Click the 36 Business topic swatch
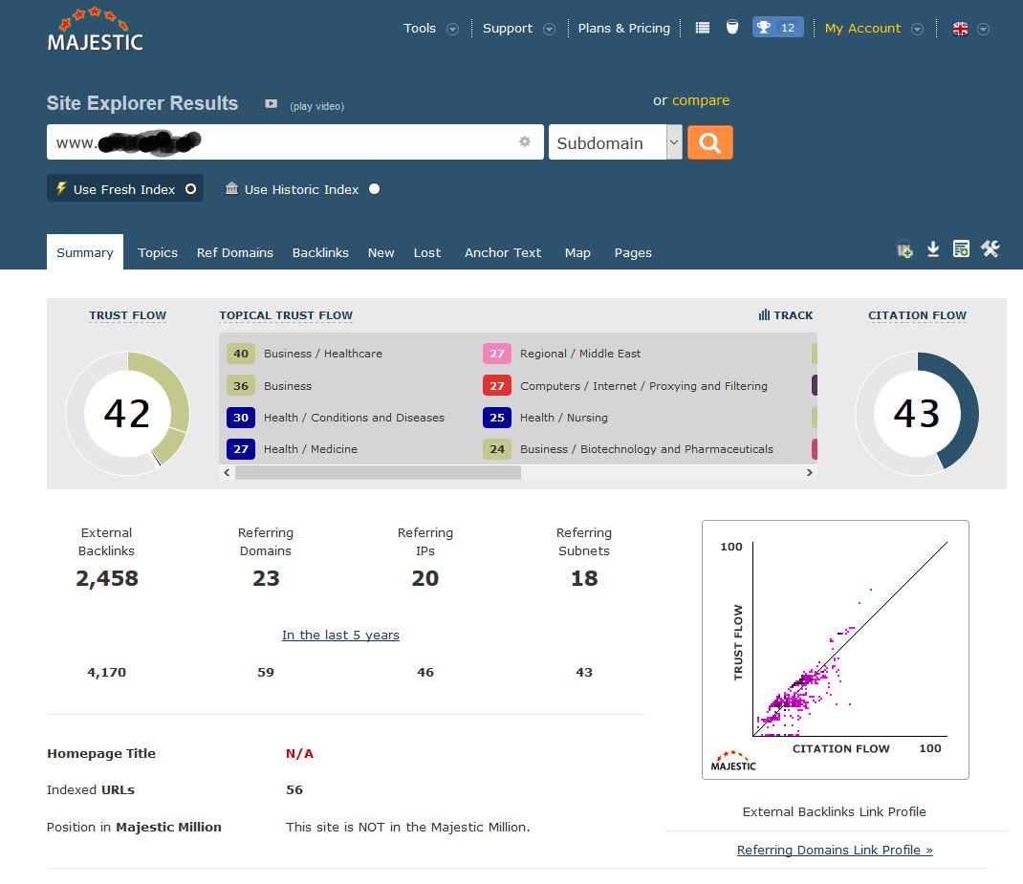 241,385
